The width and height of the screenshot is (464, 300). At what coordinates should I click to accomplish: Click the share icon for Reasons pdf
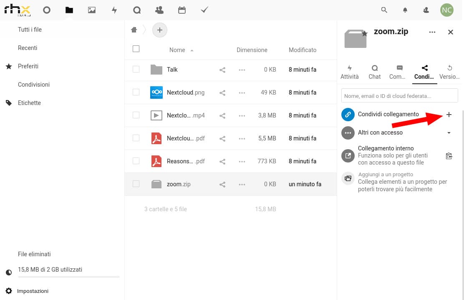point(222,162)
